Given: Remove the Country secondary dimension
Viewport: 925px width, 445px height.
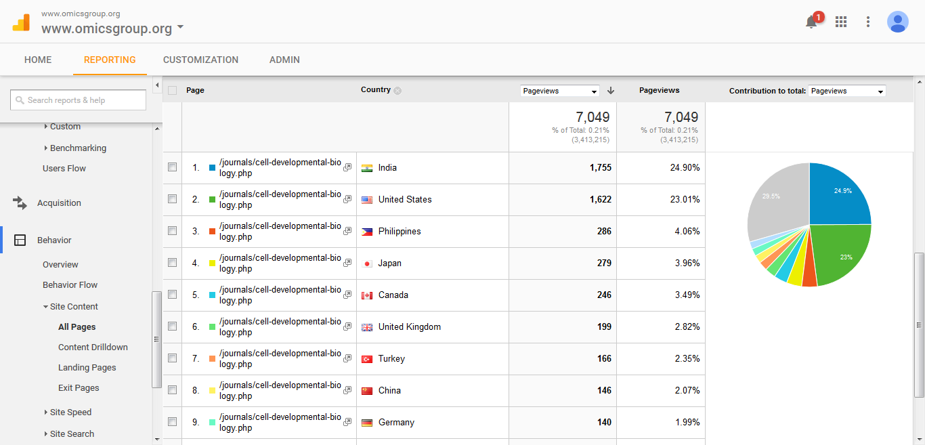Looking at the screenshot, I should pos(397,91).
